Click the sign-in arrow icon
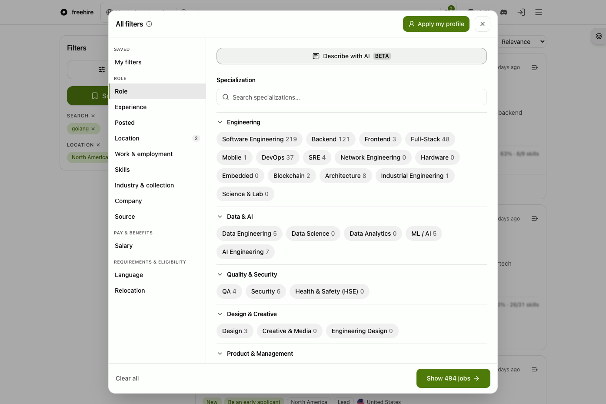This screenshot has width=606, height=404. pos(521,12)
